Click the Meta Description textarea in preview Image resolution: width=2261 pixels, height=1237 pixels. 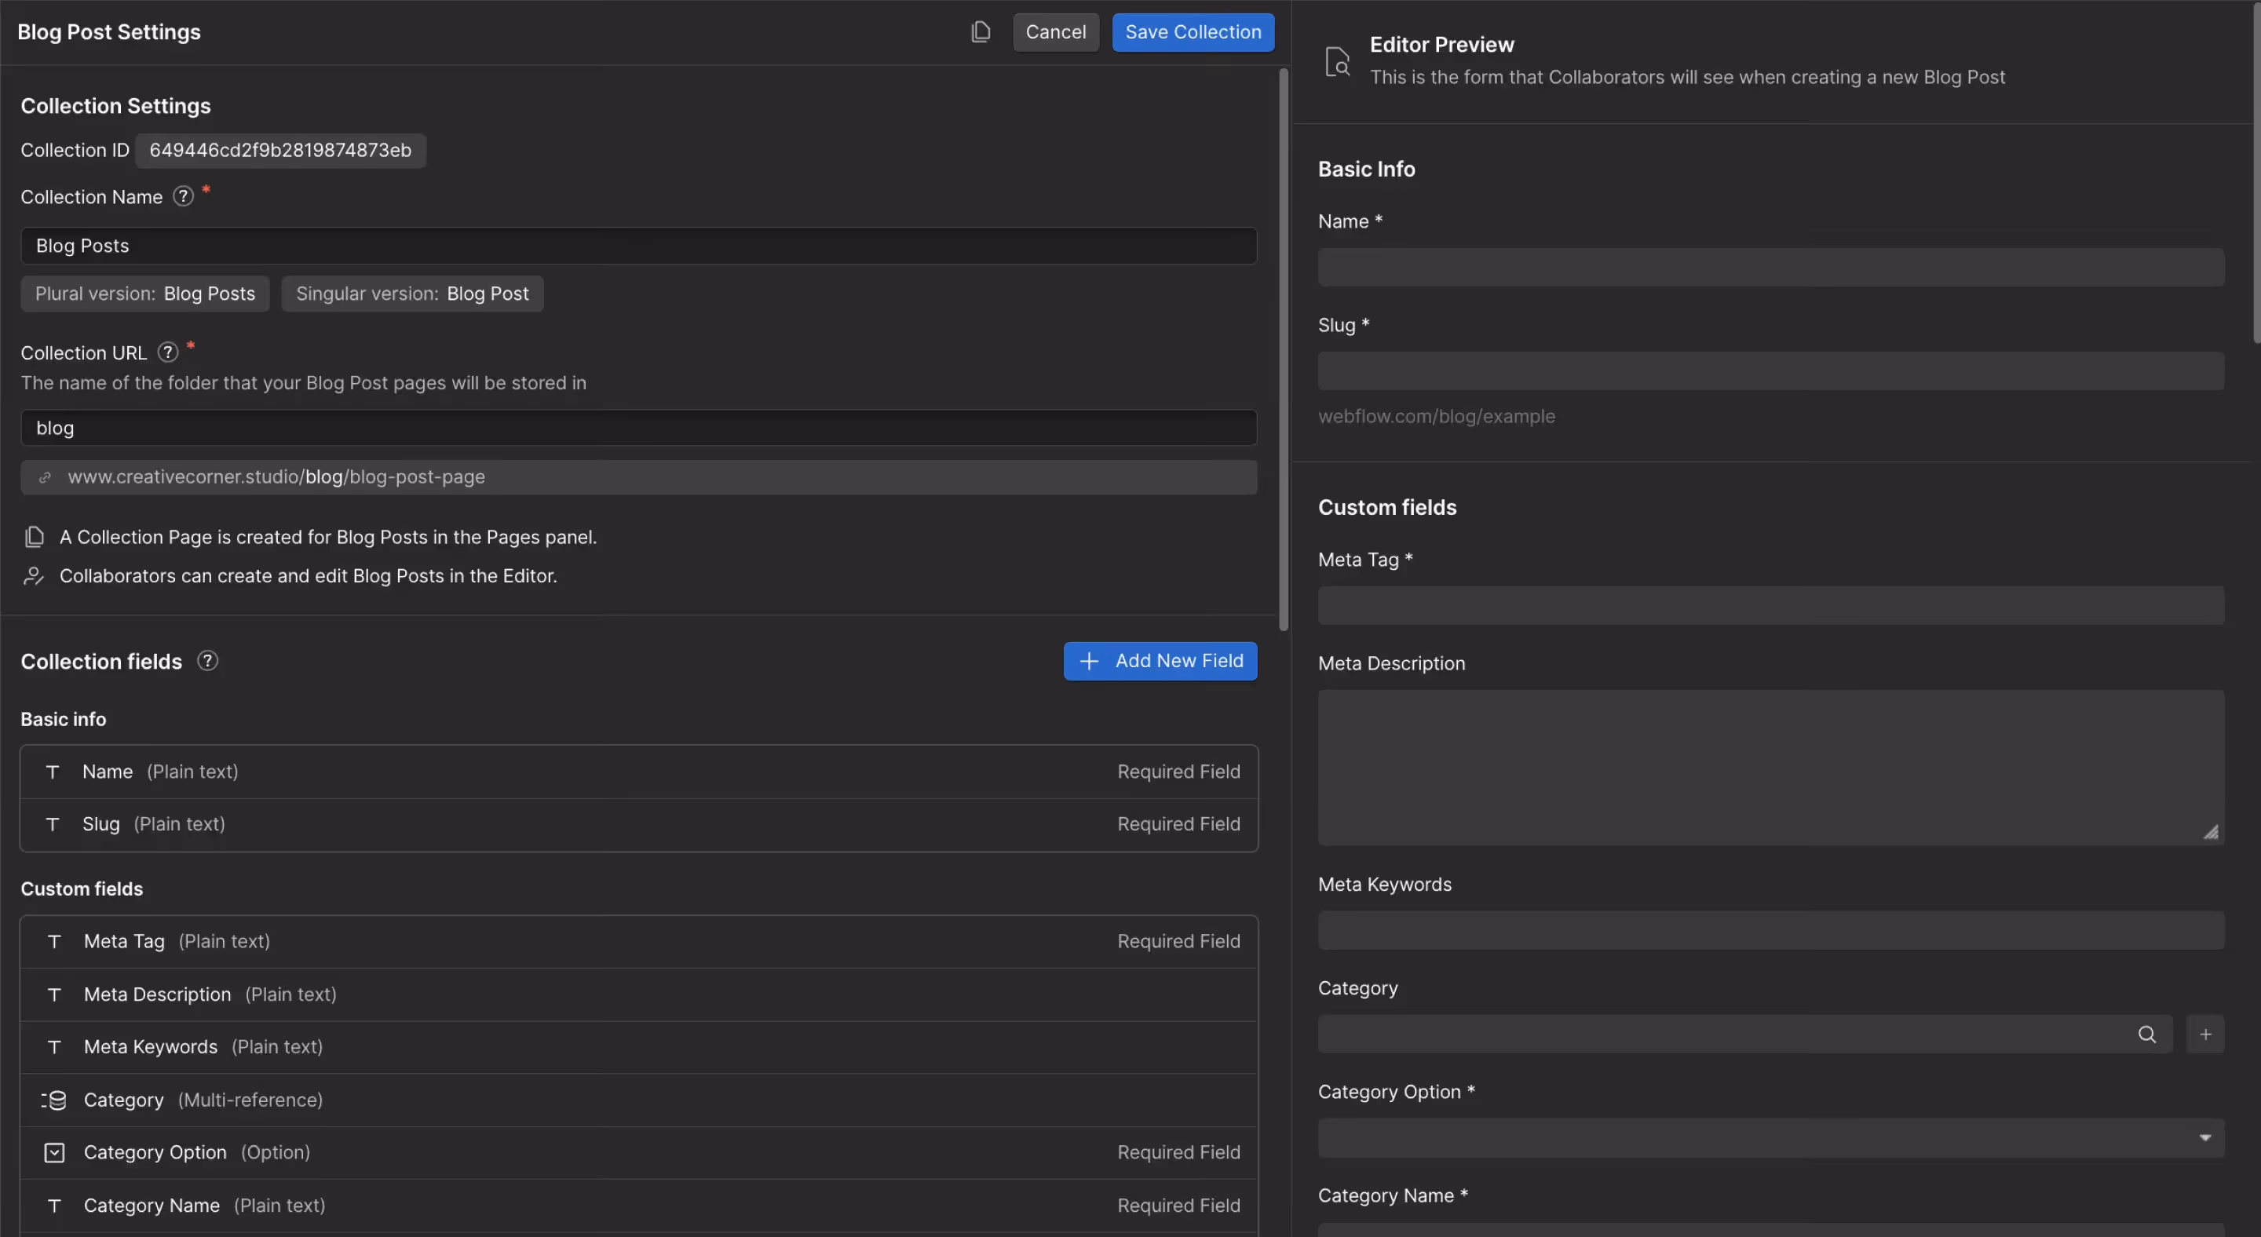click(1770, 768)
